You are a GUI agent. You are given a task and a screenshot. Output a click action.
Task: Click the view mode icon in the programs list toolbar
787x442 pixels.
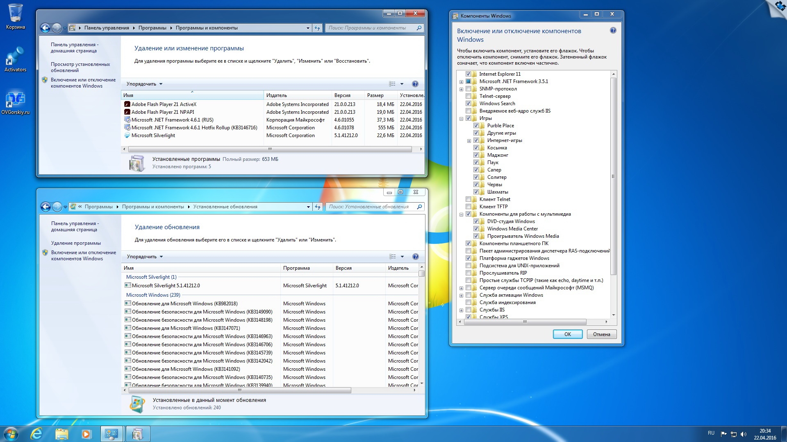(x=392, y=84)
